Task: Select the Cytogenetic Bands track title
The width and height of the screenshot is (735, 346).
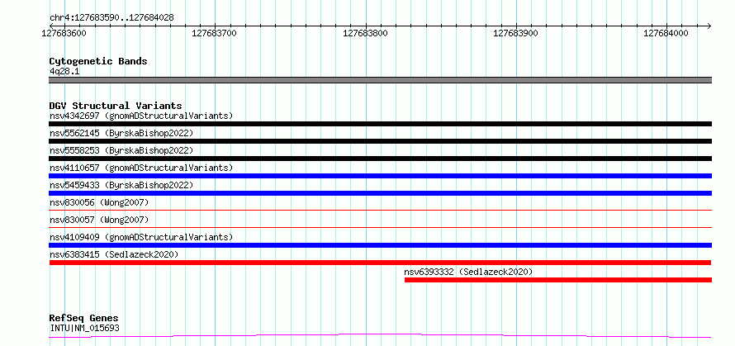Action: tap(98, 61)
